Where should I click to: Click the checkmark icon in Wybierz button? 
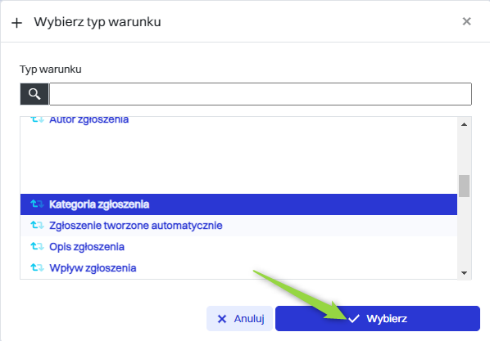[x=354, y=319]
